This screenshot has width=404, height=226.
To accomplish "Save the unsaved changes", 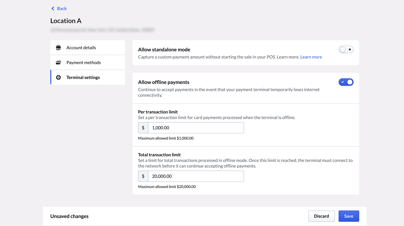I will click(348, 216).
